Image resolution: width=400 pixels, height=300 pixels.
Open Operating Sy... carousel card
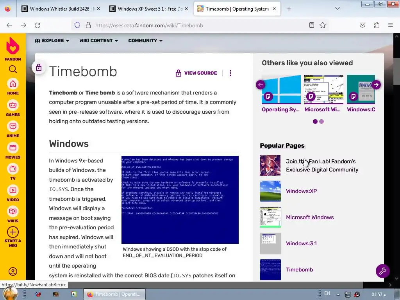coord(281,94)
